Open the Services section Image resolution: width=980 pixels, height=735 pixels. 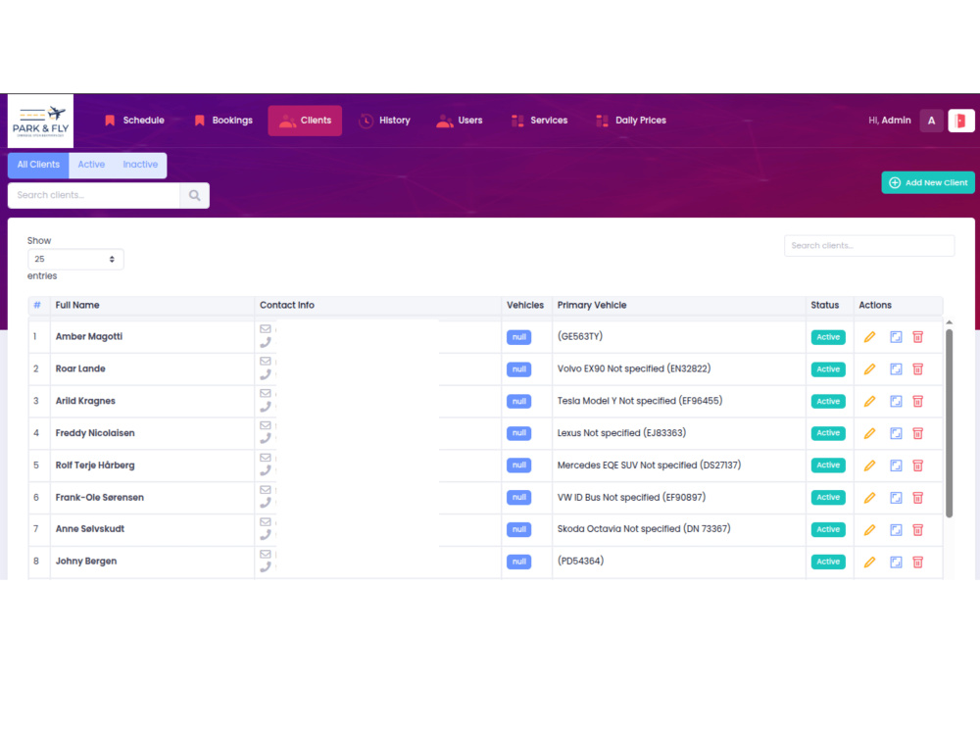pos(539,121)
